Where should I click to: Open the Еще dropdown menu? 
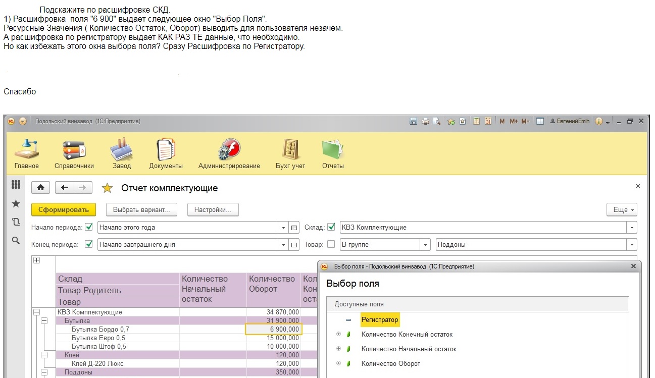pos(622,209)
